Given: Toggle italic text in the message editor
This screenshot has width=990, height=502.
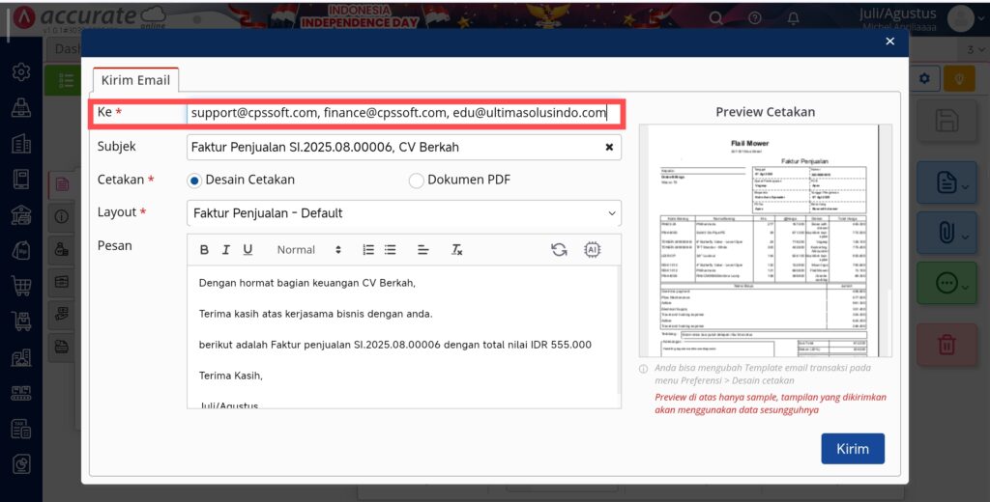Looking at the screenshot, I should [225, 250].
